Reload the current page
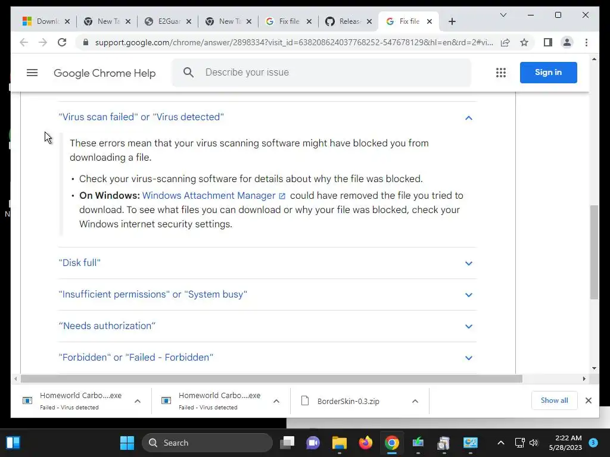 [x=62, y=42]
